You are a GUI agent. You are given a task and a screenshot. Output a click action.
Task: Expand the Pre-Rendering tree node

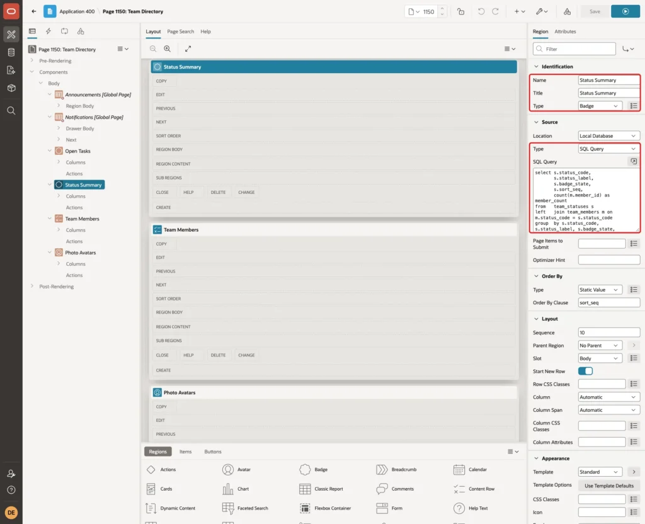(x=32, y=60)
